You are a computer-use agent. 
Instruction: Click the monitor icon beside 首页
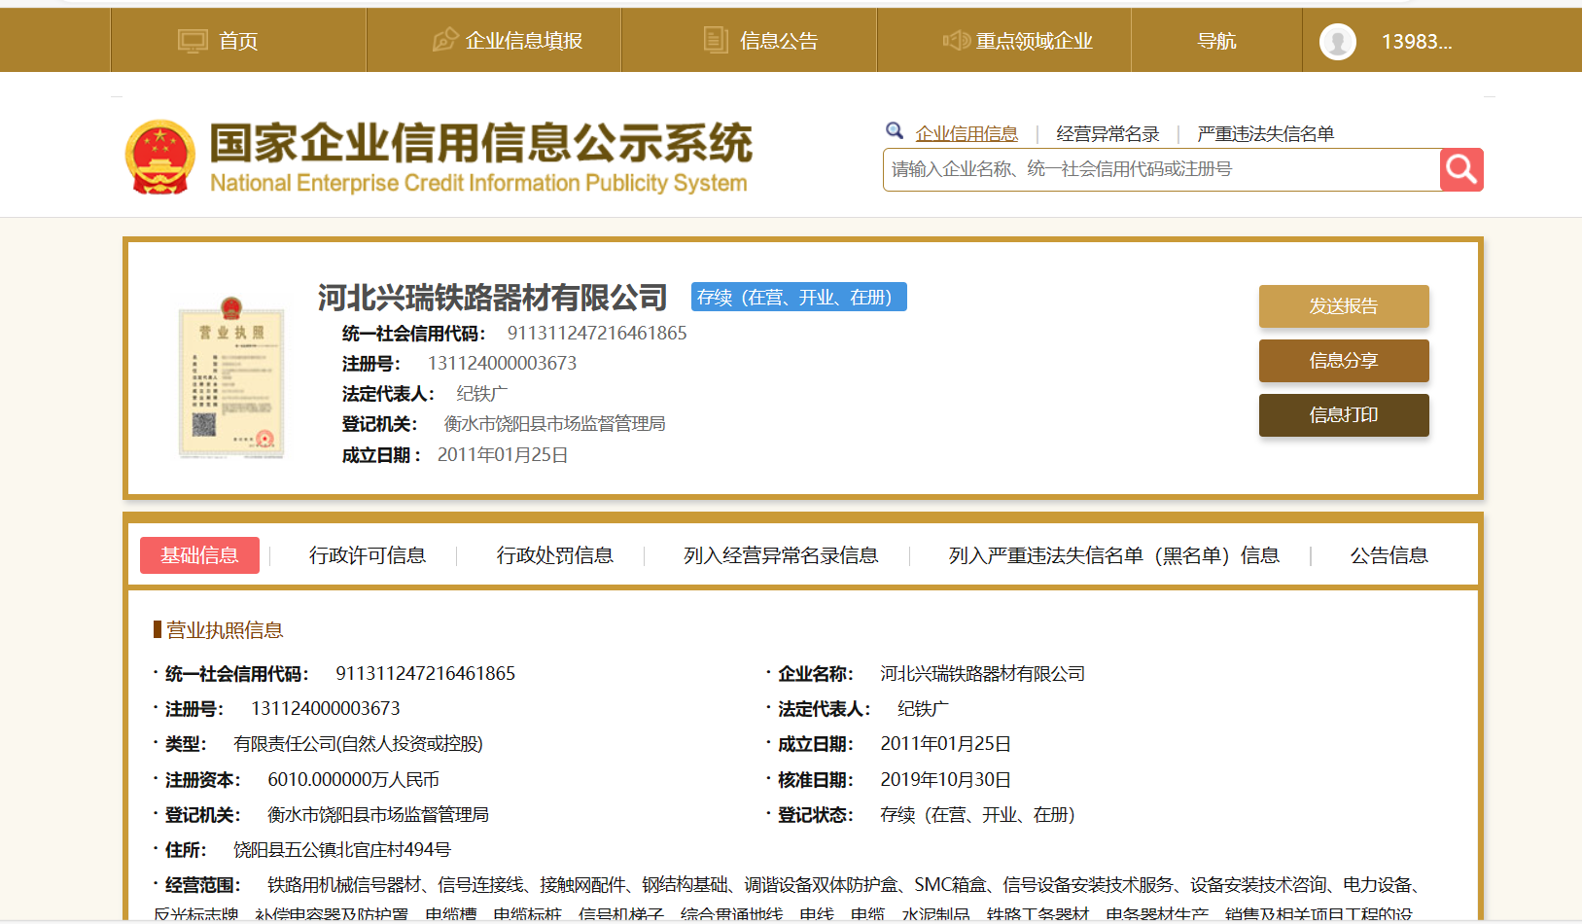[x=193, y=41]
